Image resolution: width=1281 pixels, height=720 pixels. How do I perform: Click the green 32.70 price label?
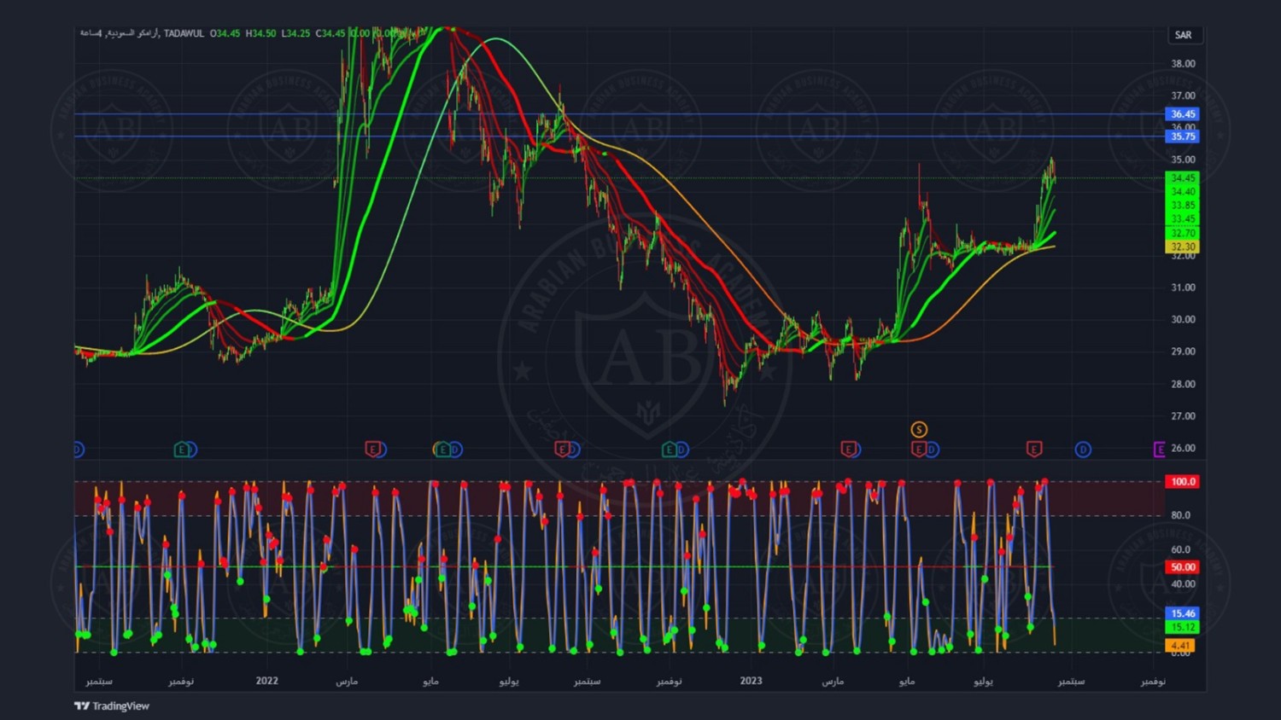[1183, 233]
